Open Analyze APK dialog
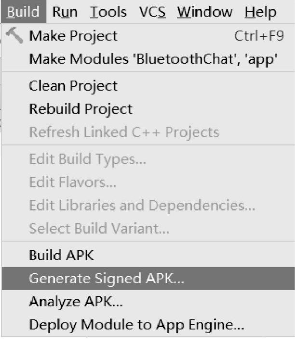The height and width of the screenshot is (339, 295). 76,301
